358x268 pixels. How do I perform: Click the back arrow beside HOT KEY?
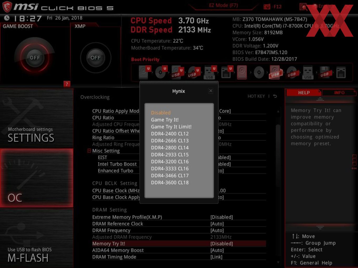(x=275, y=96)
